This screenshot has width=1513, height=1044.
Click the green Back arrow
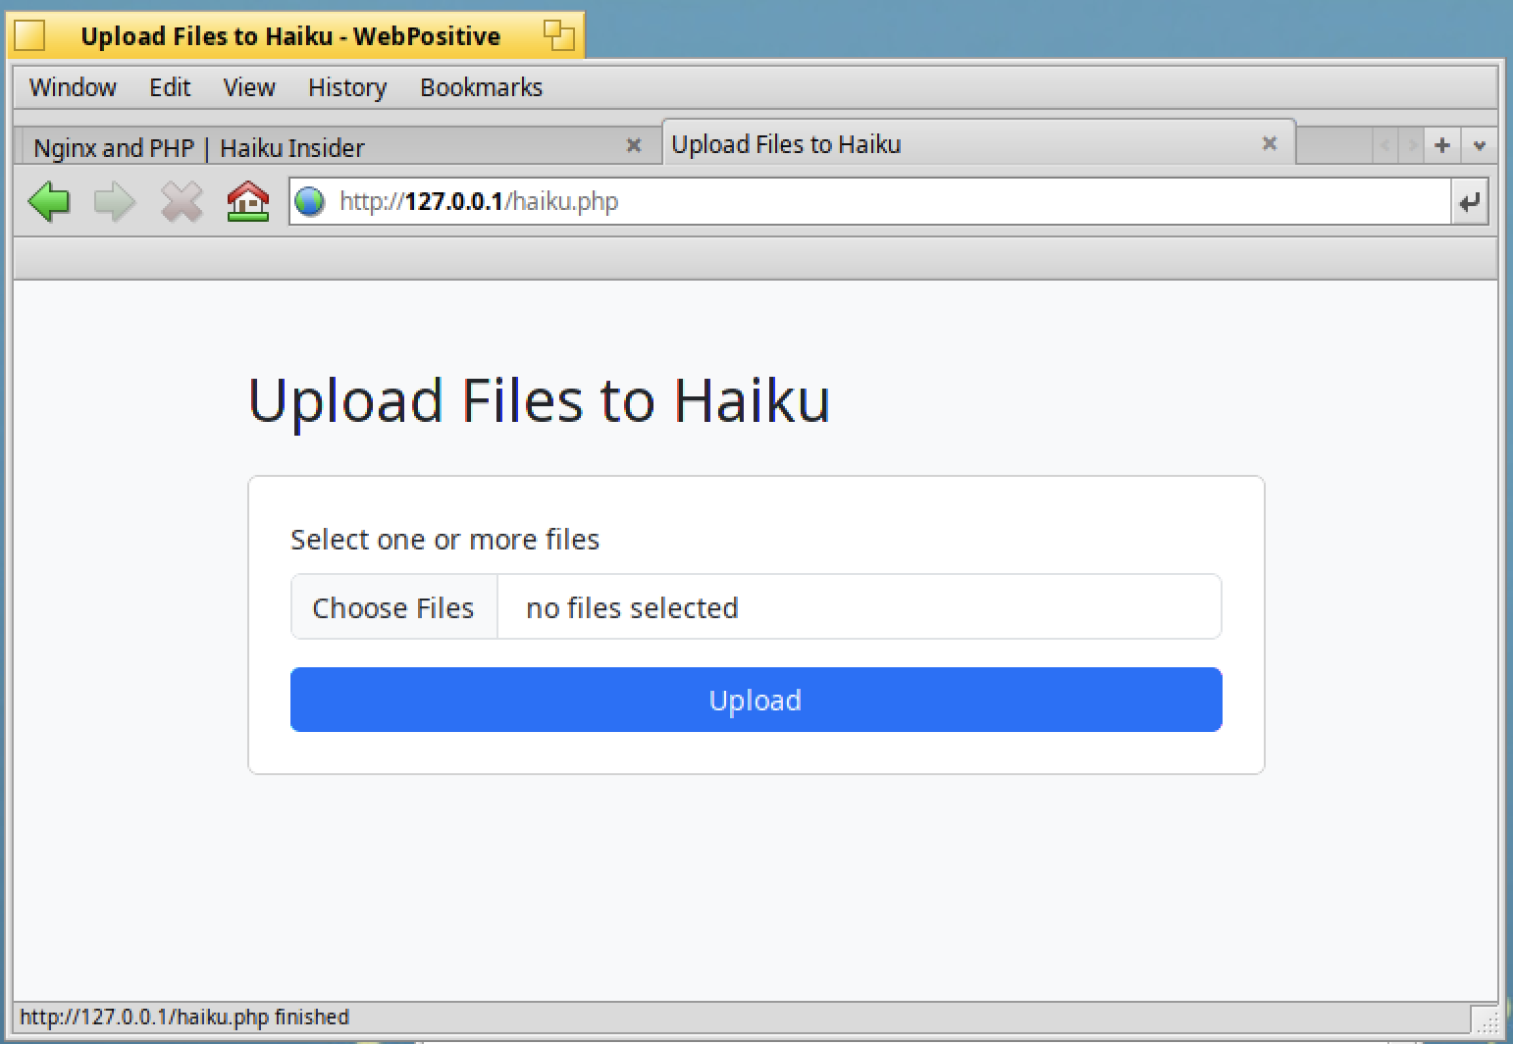point(49,202)
